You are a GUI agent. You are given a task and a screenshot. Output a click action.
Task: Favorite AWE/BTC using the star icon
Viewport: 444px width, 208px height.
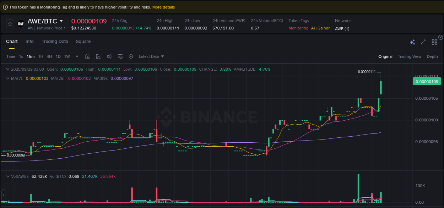pyautogui.click(x=10, y=24)
